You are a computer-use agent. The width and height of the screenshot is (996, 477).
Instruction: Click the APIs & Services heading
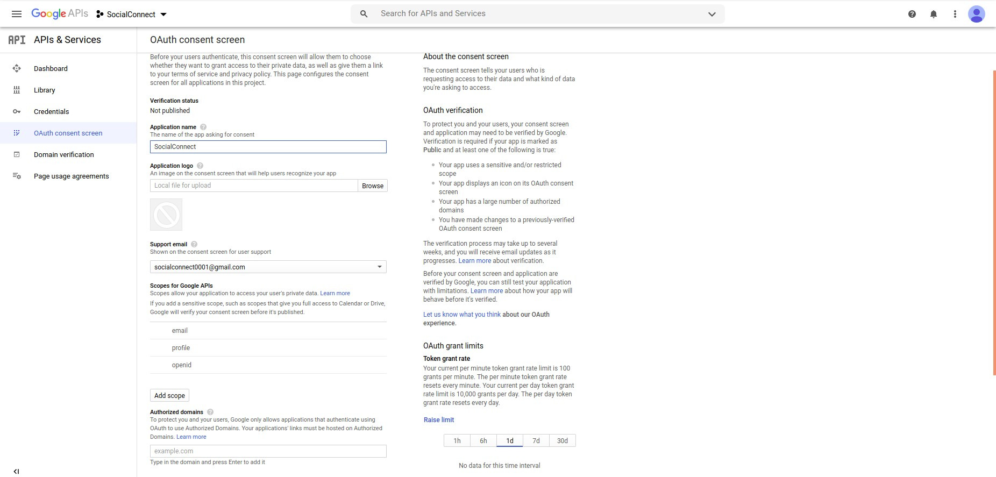coord(67,40)
